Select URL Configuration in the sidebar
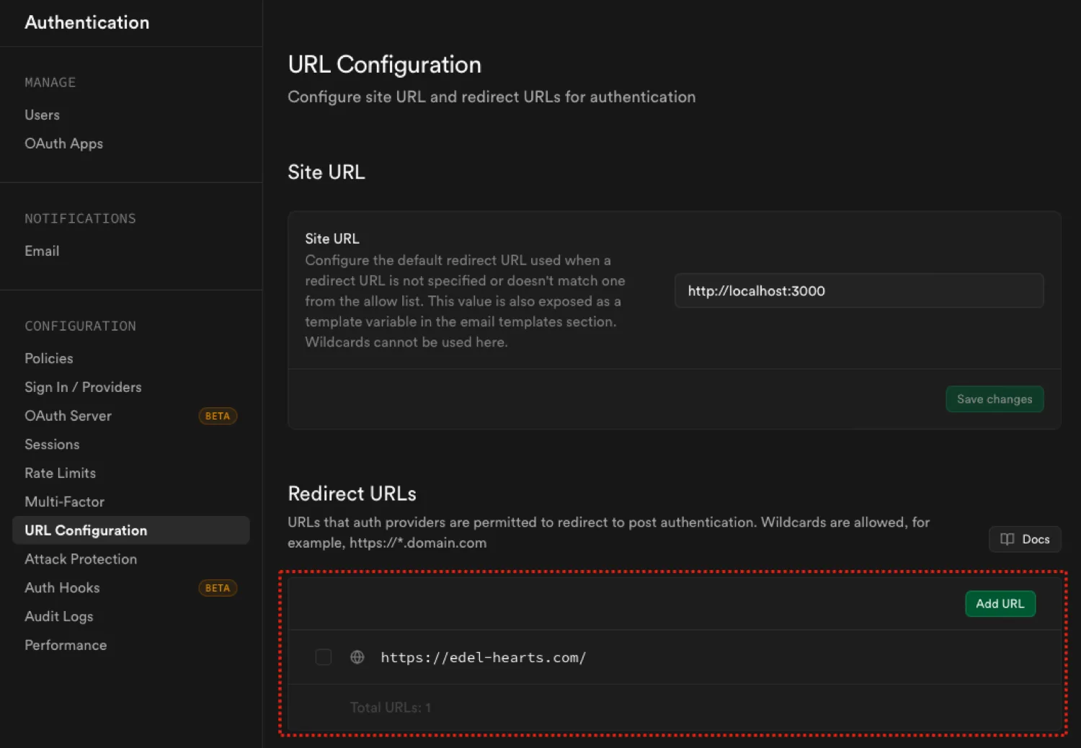This screenshot has width=1081, height=748. [x=85, y=530]
